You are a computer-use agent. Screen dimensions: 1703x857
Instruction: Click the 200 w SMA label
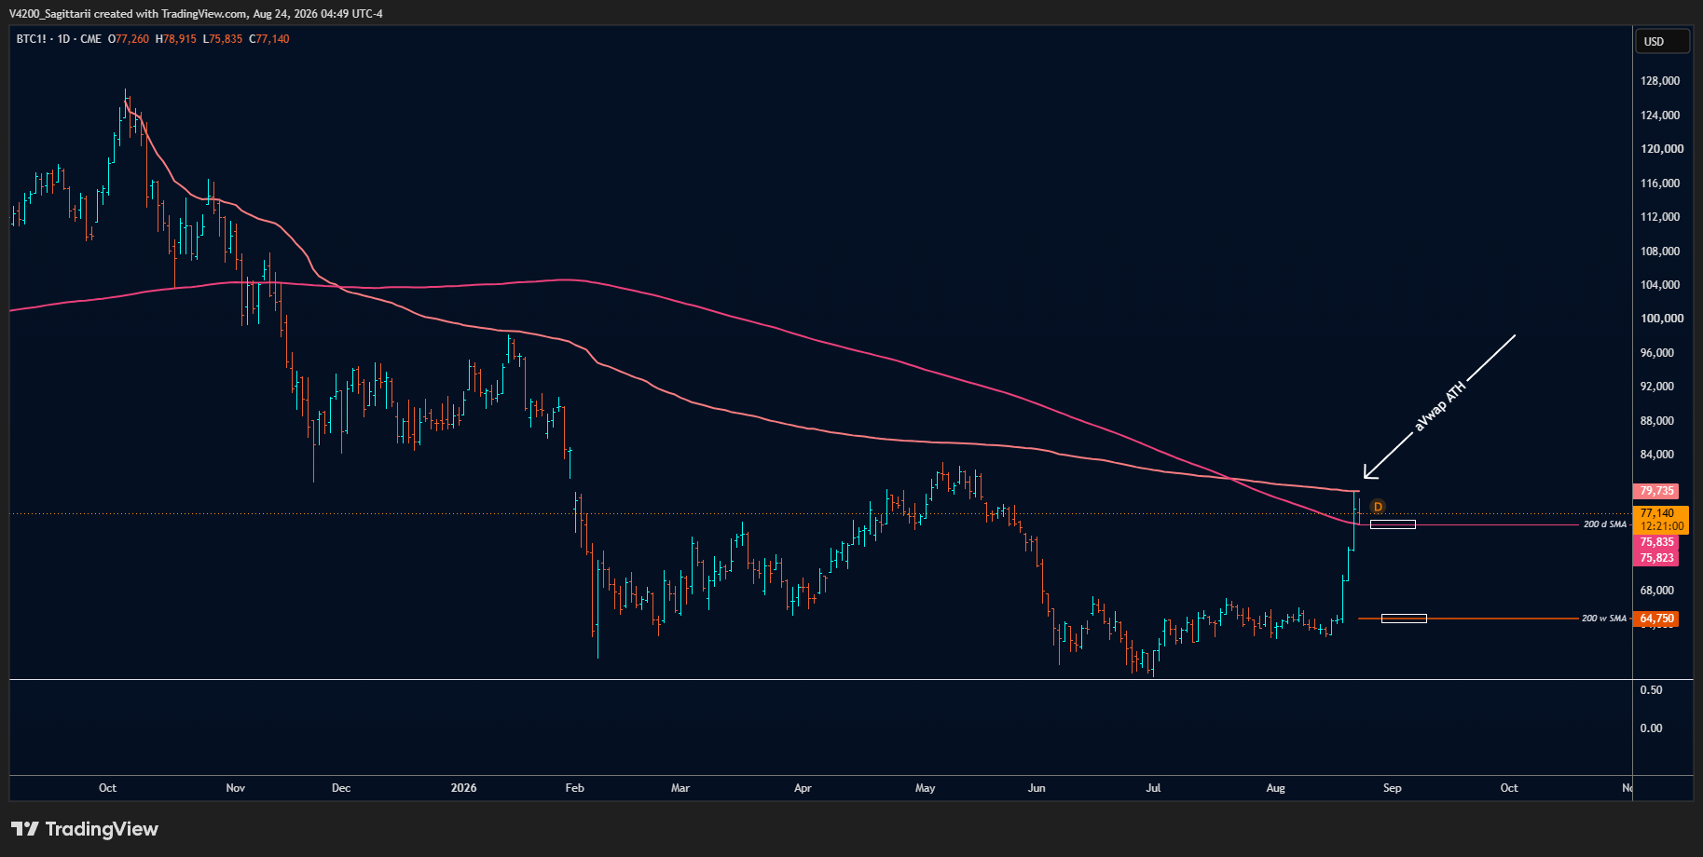coord(1604,619)
